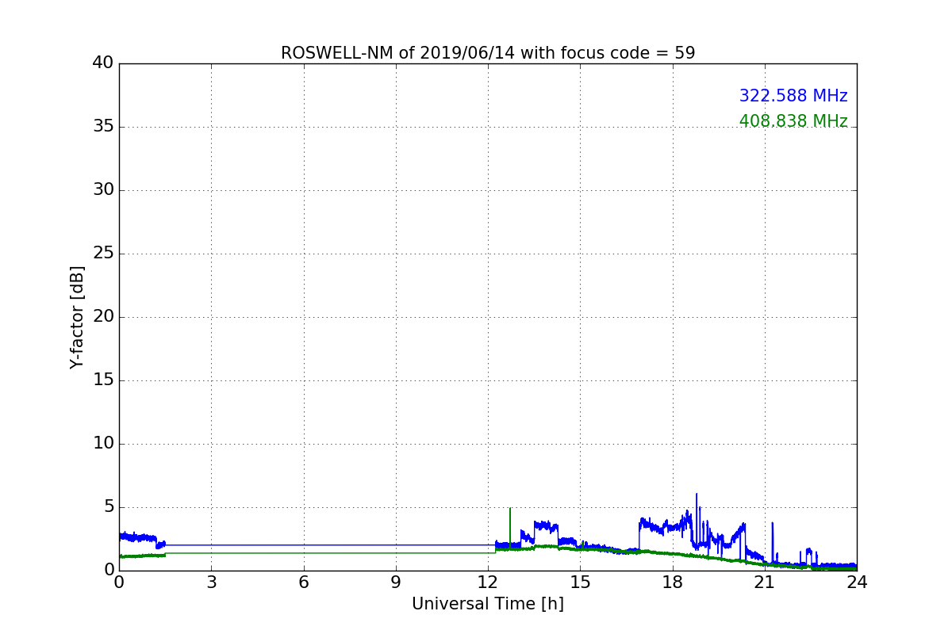Click the y-axis tick label '40'
The height and width of the screenshot is (634, 952).
[103, 63]
